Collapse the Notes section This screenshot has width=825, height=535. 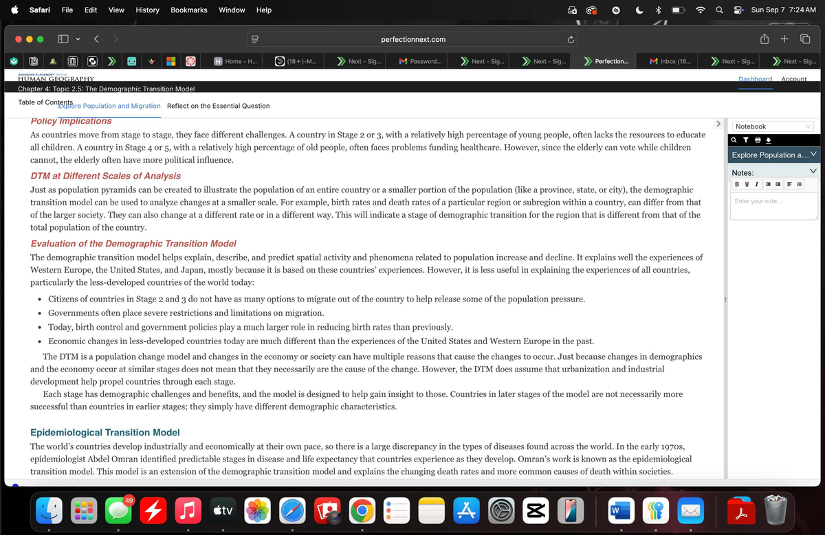[813, 171]
